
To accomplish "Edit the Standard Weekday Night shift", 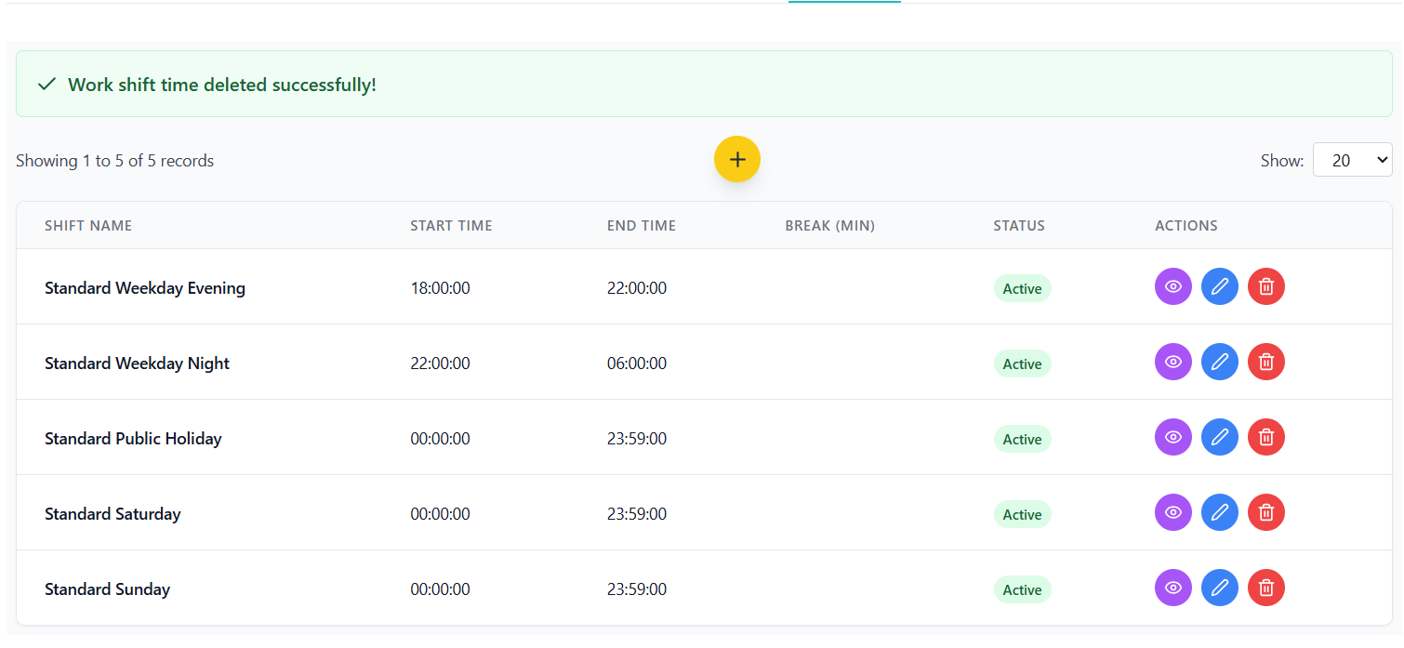I will coord(1219,362).
